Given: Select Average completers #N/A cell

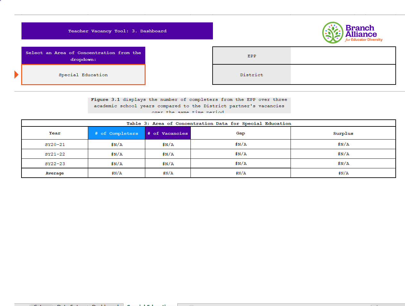Looking at the screenshot, I should (x=117, y=173).
